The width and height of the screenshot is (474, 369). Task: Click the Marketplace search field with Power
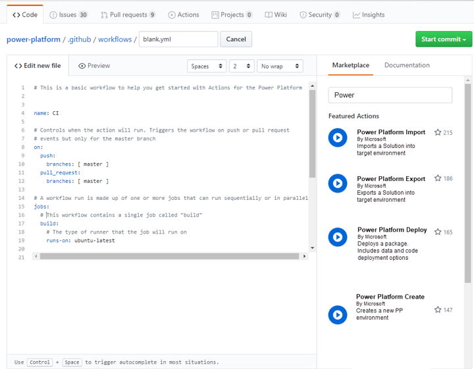pos(390,95)
